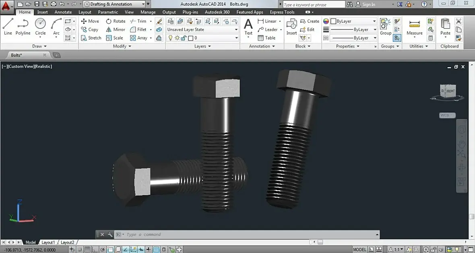475x253 pixels.
Task: Click the [Realistic] visual style control
Action: pyautogui.click(x=43, y=66)
